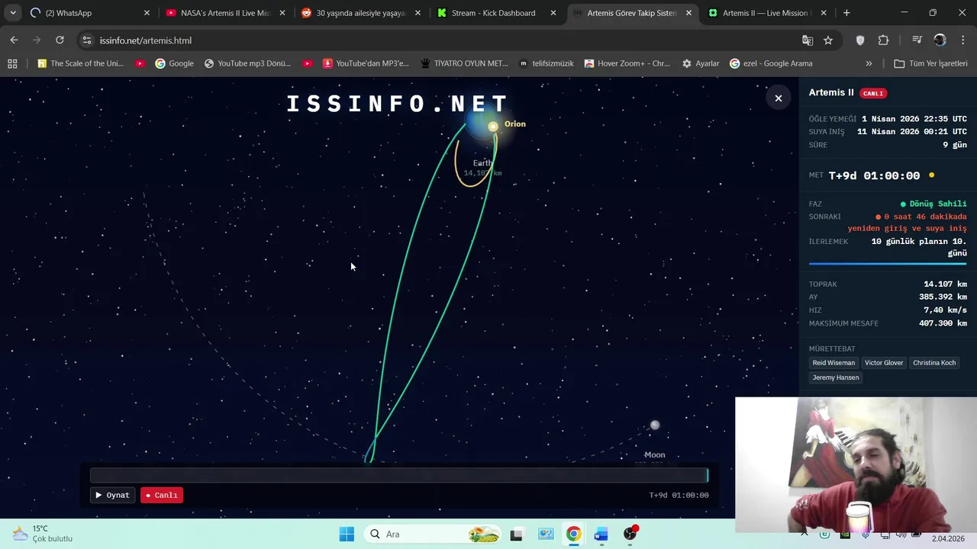This screenshot has width=977, height=549.
Task: Click the Windows Start button
Action: [347, 534]
